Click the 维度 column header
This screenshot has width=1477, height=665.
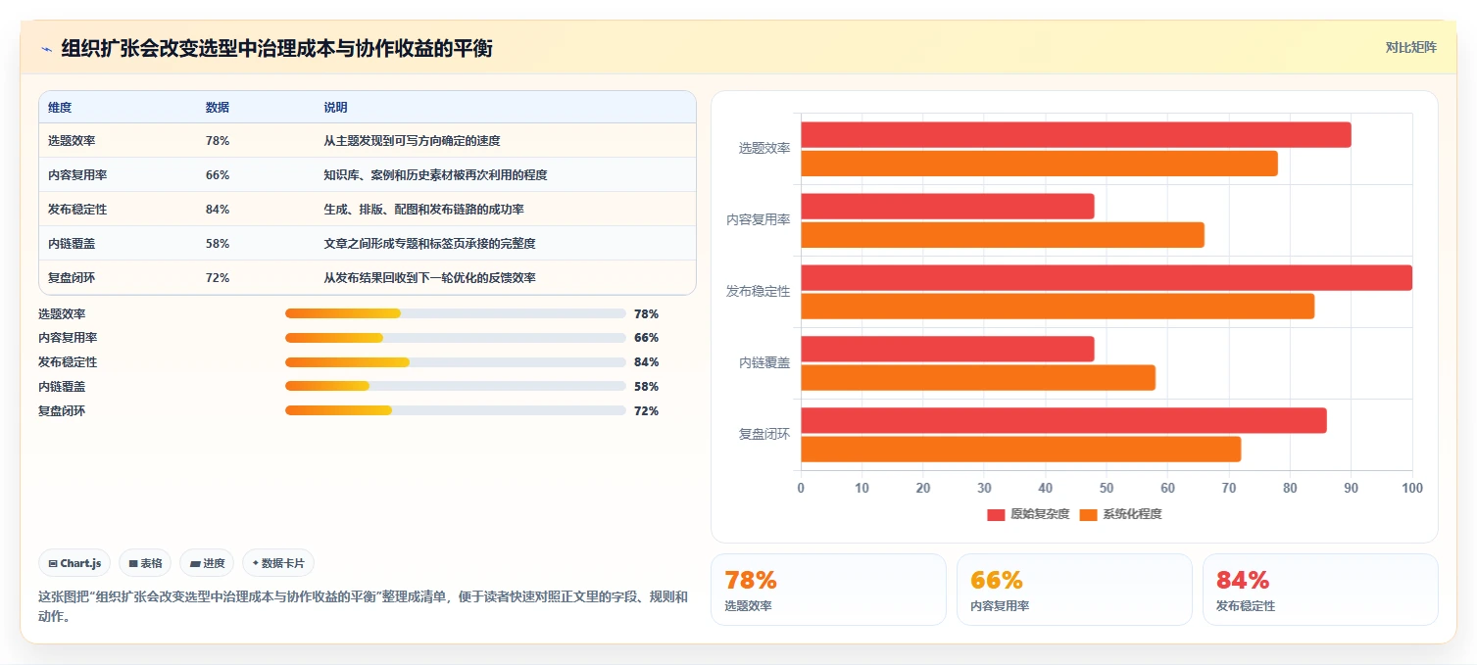click(60, 107)
